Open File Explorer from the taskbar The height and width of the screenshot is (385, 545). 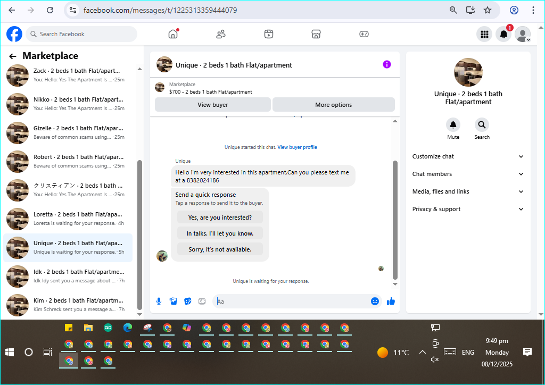coord(88,328)
